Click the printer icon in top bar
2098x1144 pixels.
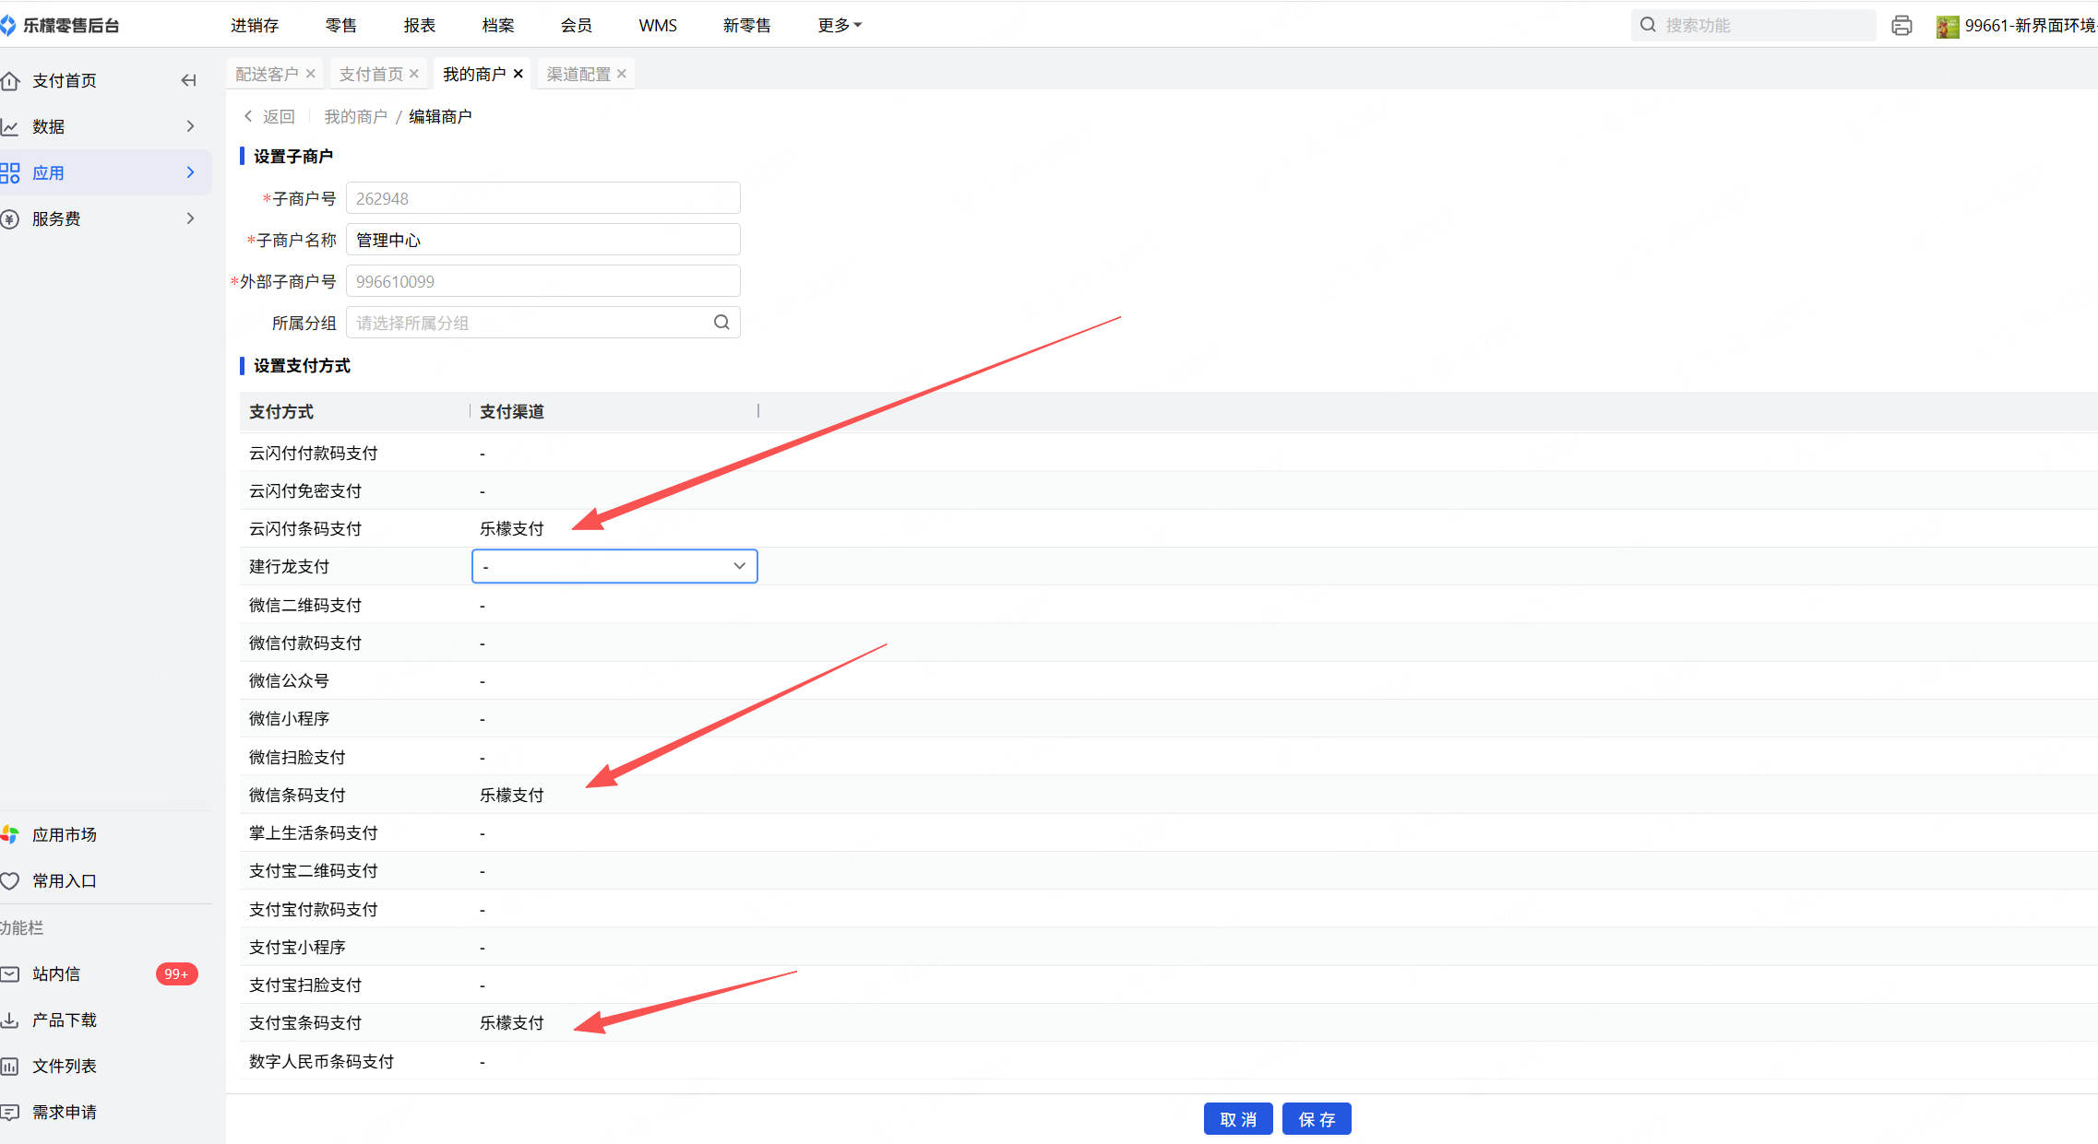tap(1901, 26)
